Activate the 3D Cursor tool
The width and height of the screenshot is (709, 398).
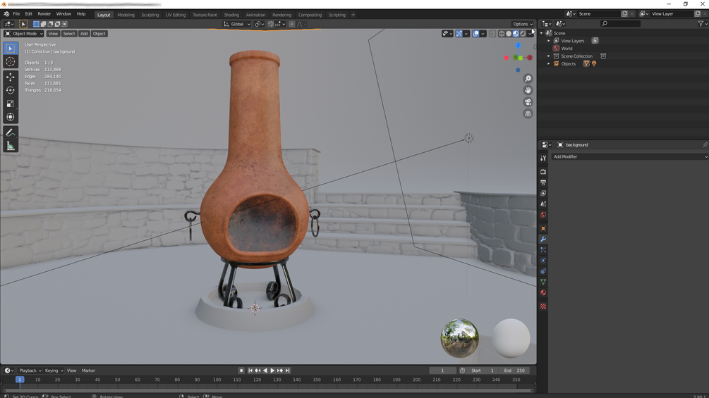(11, 62)
